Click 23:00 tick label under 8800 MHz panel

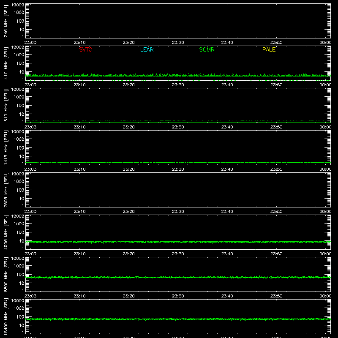coord(30,296)
